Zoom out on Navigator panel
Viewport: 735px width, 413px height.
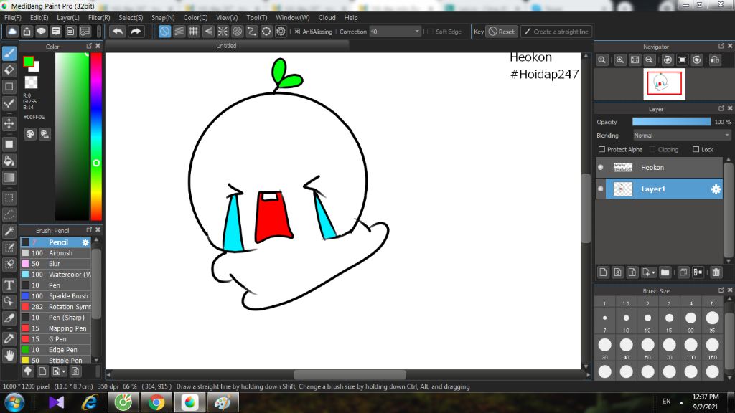pos(649,60)
